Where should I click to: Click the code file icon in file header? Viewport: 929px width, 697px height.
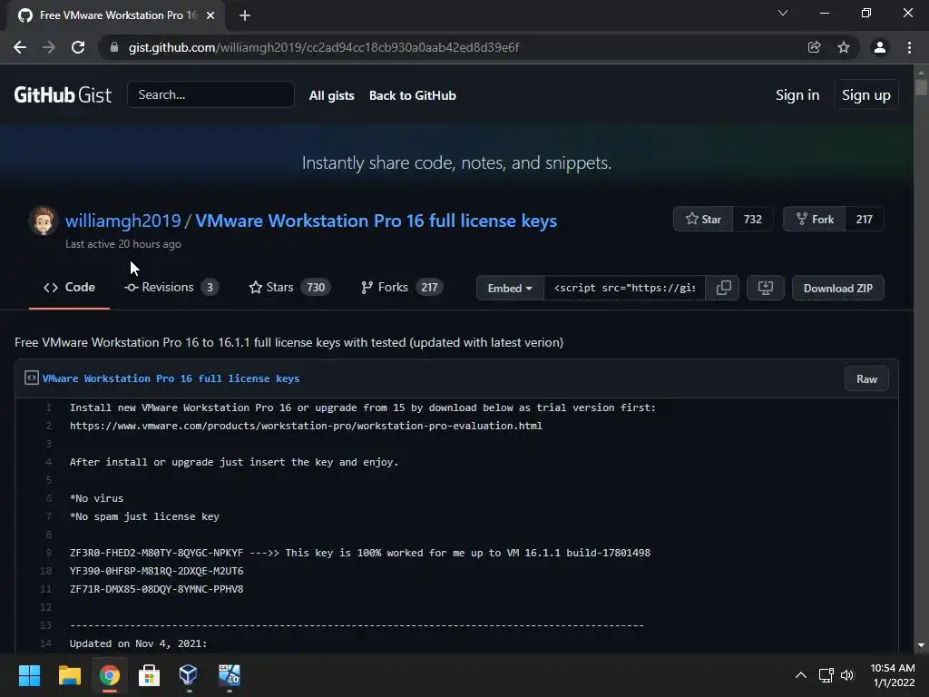point(32,378)
